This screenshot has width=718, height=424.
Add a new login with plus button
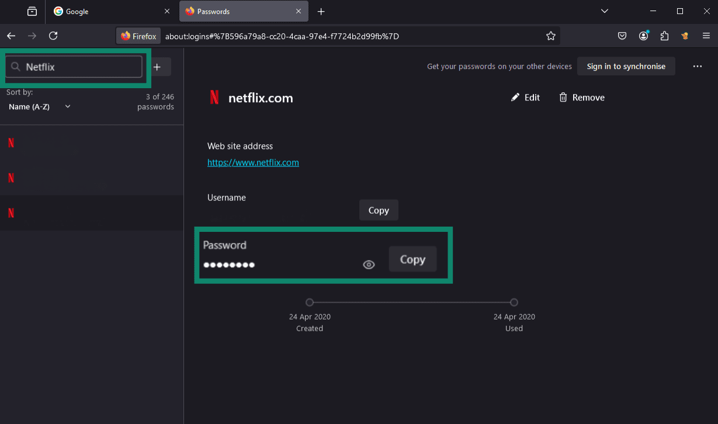pos(157,67)
